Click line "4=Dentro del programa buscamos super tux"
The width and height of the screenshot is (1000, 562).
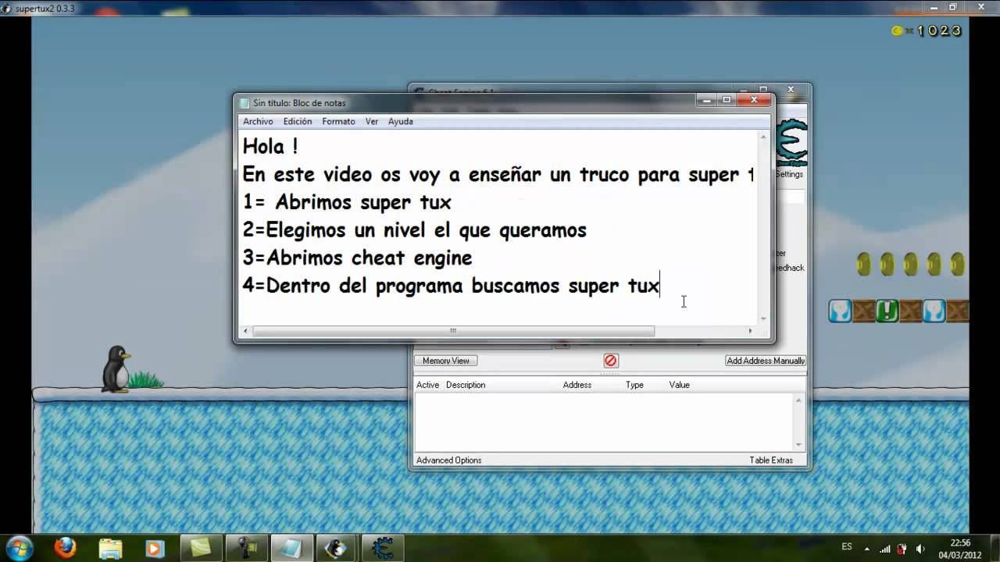(x=451, y=286)
